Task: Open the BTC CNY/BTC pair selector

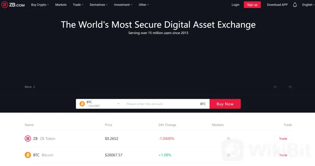Action: pos(100,104)
